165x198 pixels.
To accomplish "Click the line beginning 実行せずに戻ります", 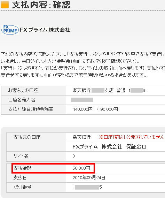I will pyautogui.click(x=73, y=75).
